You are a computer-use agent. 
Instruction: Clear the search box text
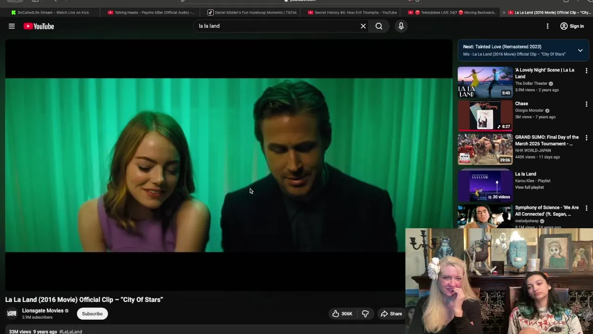pos(363,26)
